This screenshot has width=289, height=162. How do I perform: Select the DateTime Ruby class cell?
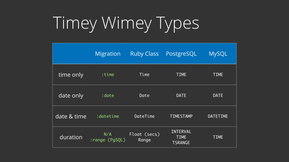tap(144, 116)
